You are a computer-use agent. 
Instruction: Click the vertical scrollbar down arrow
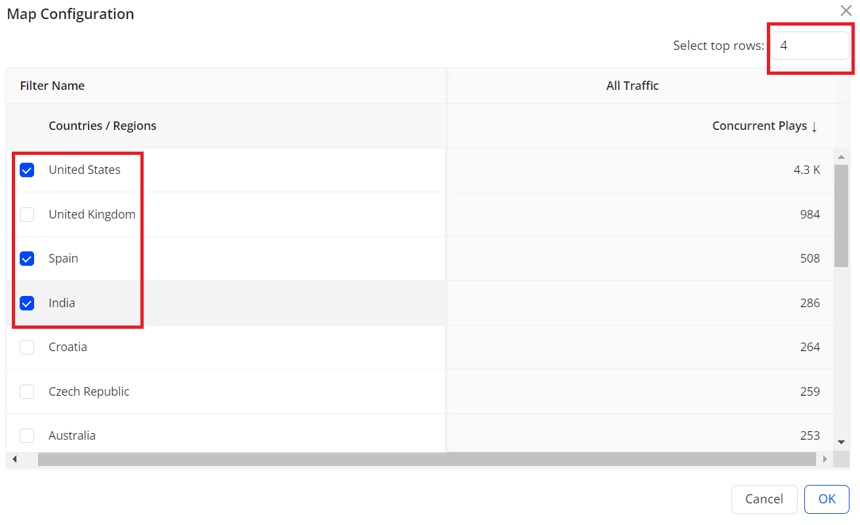(x=841, y=442)
